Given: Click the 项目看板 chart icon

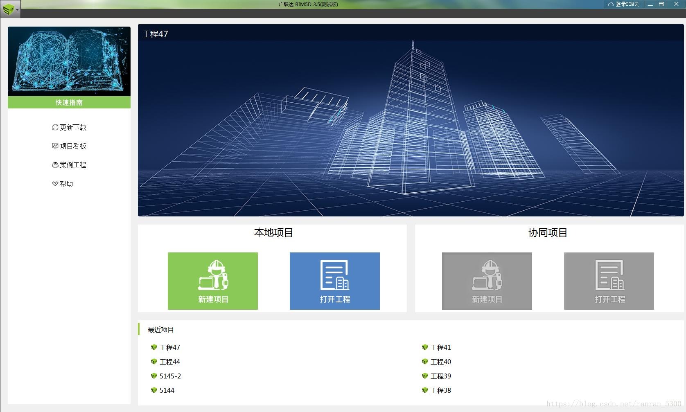Looking at the screenshot, I should tap(55, 146).
